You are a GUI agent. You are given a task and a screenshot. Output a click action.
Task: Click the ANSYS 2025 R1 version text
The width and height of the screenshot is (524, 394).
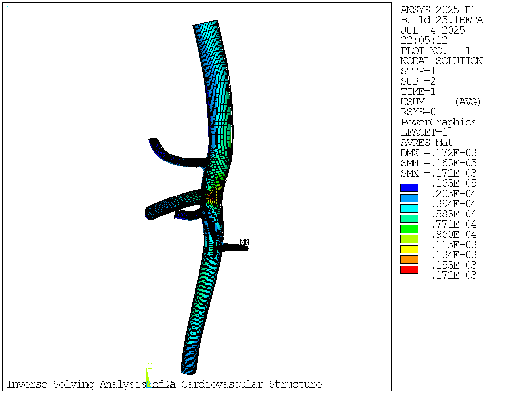[438, 10]
